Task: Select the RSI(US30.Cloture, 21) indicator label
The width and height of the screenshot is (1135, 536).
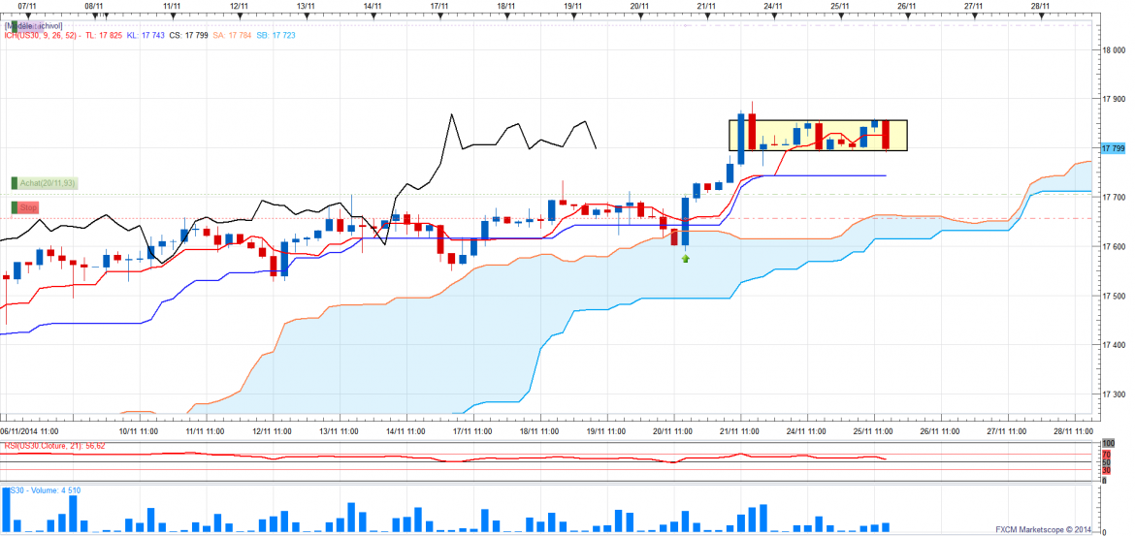Action: tap(54, 446)
